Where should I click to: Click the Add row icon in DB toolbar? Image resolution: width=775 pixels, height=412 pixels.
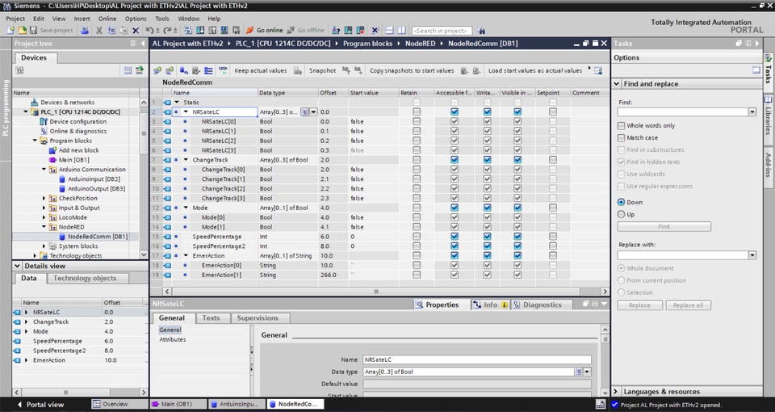point(170,71)
